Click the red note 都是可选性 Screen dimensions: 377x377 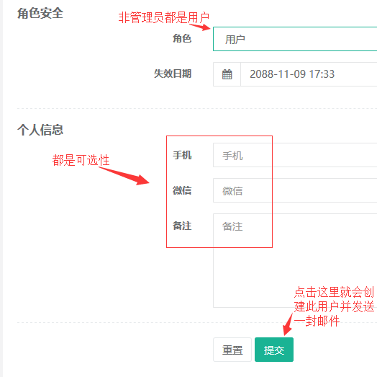(x=81, y=160)
